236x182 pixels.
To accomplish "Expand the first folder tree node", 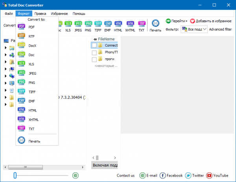I will coord(6,48).
